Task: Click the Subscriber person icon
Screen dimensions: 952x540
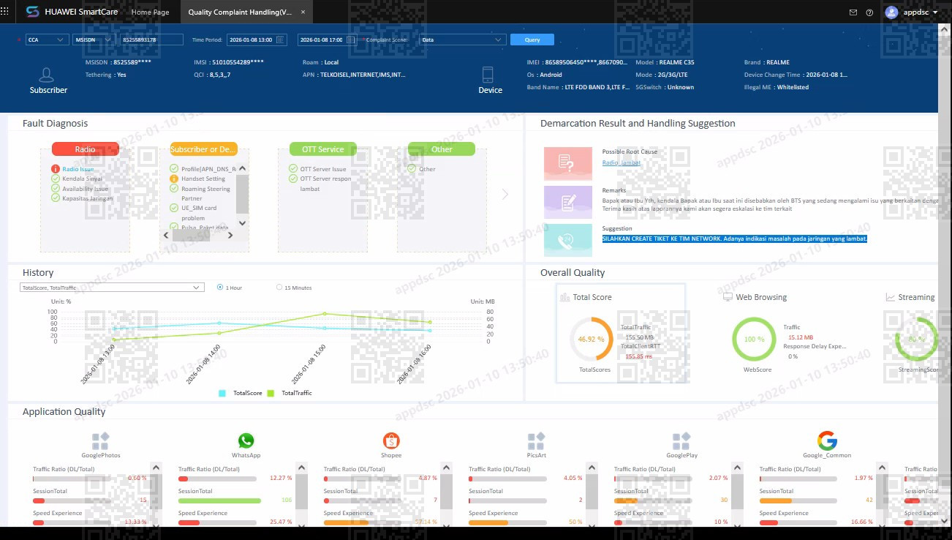Action: (x=47, y=75)
